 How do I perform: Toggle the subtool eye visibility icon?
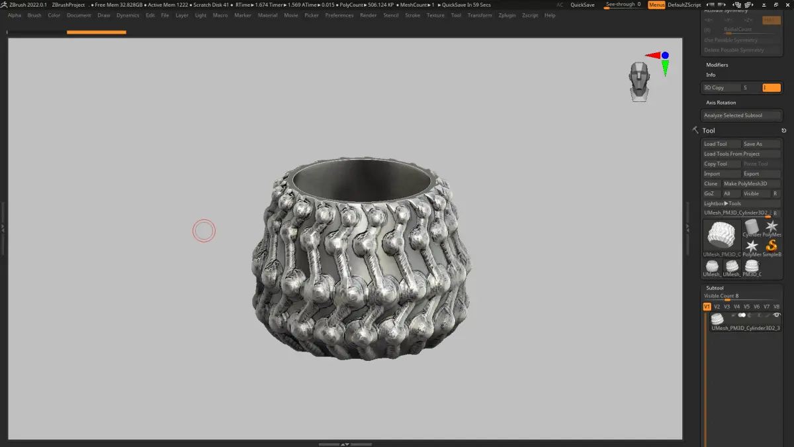(777, 315)
